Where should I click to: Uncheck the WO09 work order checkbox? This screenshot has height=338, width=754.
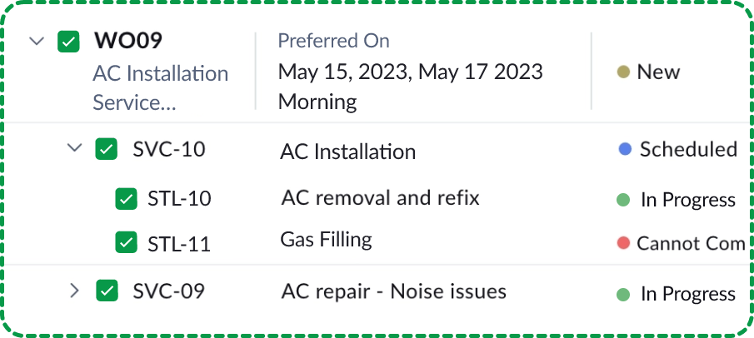68,42
